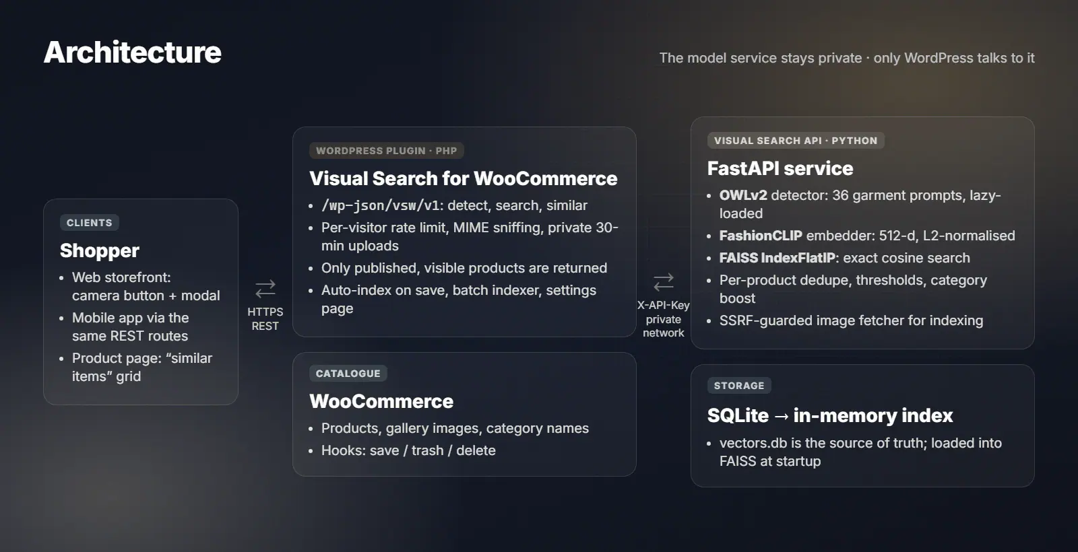Image resolution: width=1078 pixels, height=552 pixels.
Task: Click the "SQLite → in-memory index" heading
Action: point(830,415)
